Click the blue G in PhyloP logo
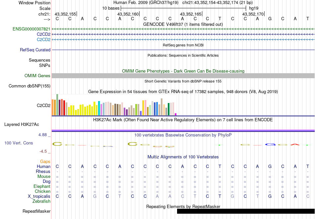Image resolution: width=315 pixels, height=219 pixels. tap(270, 144)
